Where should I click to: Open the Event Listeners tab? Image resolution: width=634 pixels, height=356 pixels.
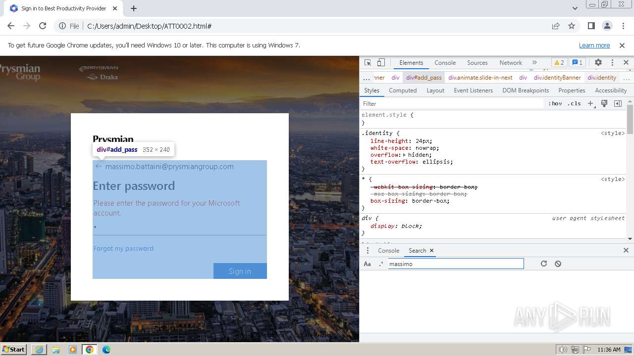pyautogui.click(x=474, y=90)
